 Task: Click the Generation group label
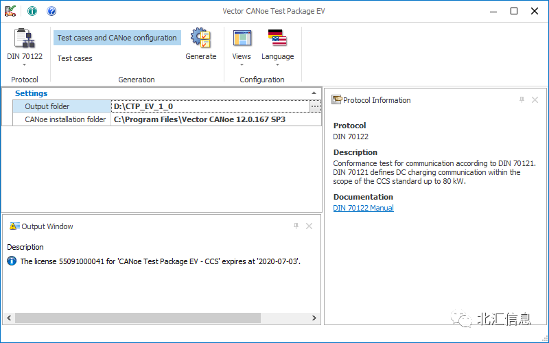[x=137, y=80]
